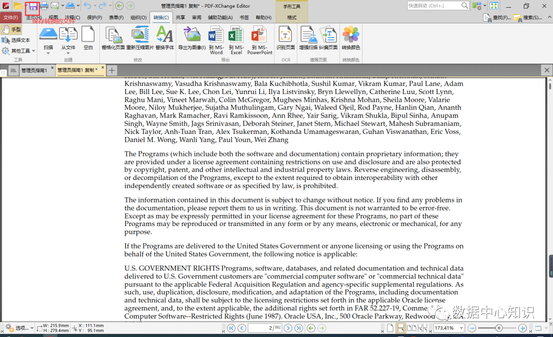
Task: Click the 搜索(S) search button
Action: pyautogui.click(x=528, y=17)
